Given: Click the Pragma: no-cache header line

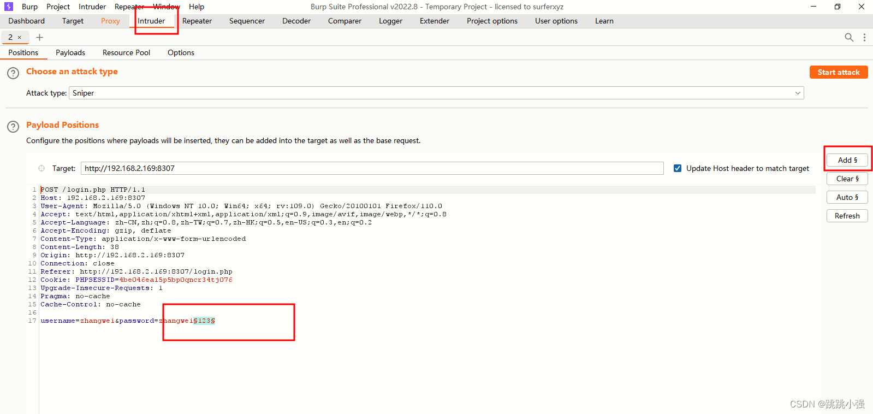Looking at the screenshot, I should tap(75, 296).
